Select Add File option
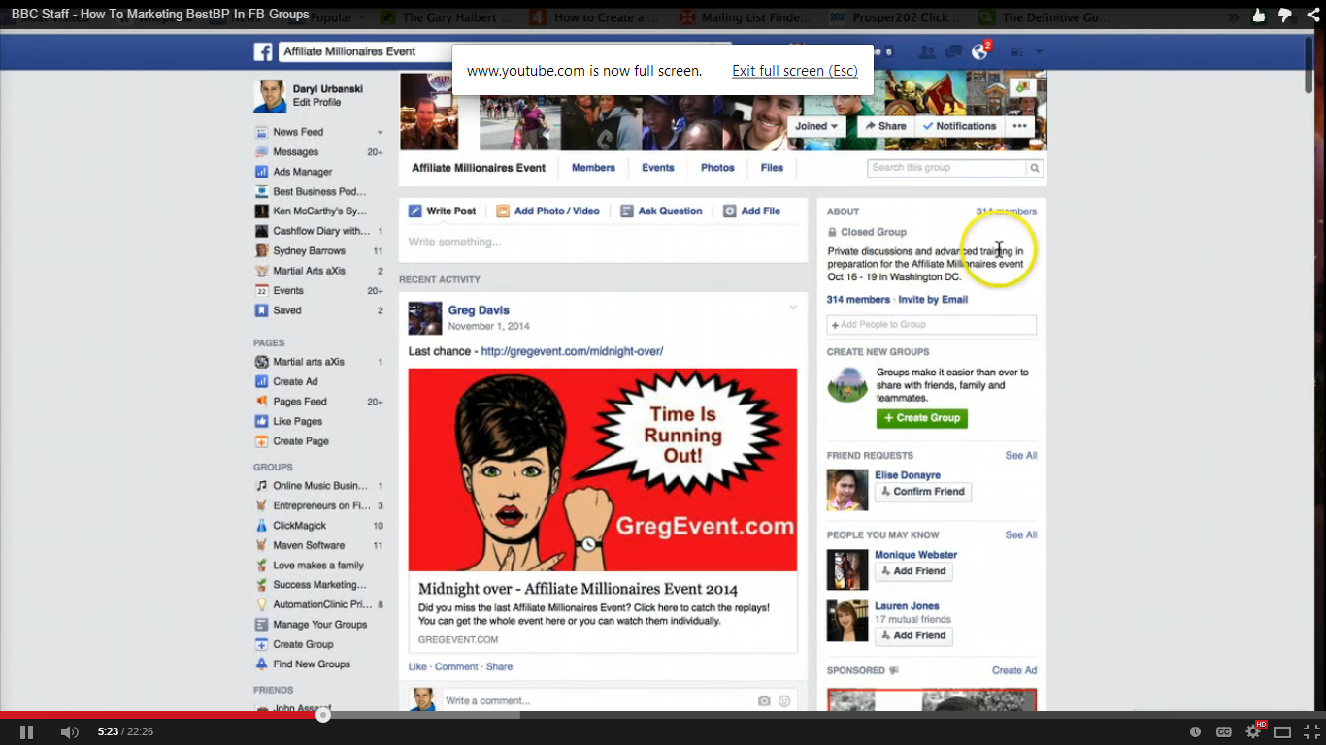Image resolution: width=1326 pixels, height=745 pixels. pos(751,211)
